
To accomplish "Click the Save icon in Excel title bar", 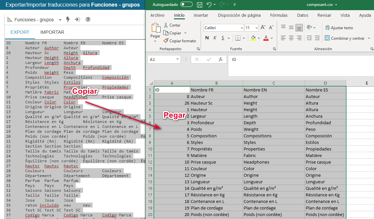I will (x=199, y=5).
